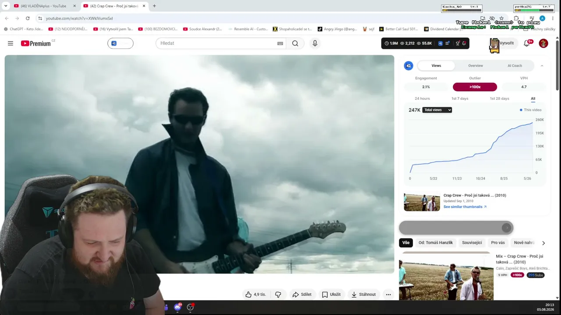Click the VPH 4.7 value
The width and height of the screenshot is (561, 315).
pyautogui.click(x=524, y=87)
